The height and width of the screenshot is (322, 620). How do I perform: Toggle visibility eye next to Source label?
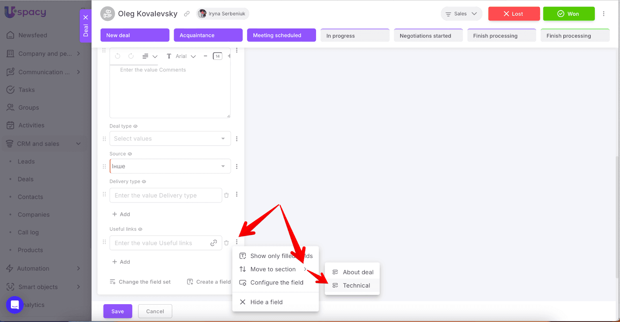(x=130, y=154)
